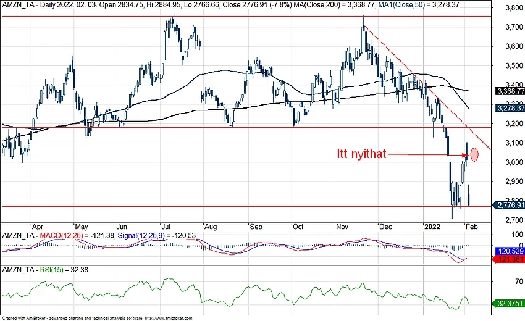Click the 3,368.77 price axis marker
The image size is (525, 321).
pyautogui.click(x=510, y=91)
